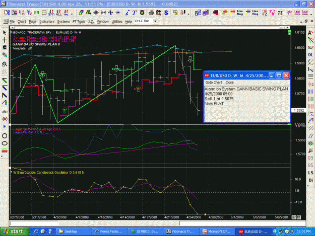Click Laguerre RSI indicator label

[29, 132]
